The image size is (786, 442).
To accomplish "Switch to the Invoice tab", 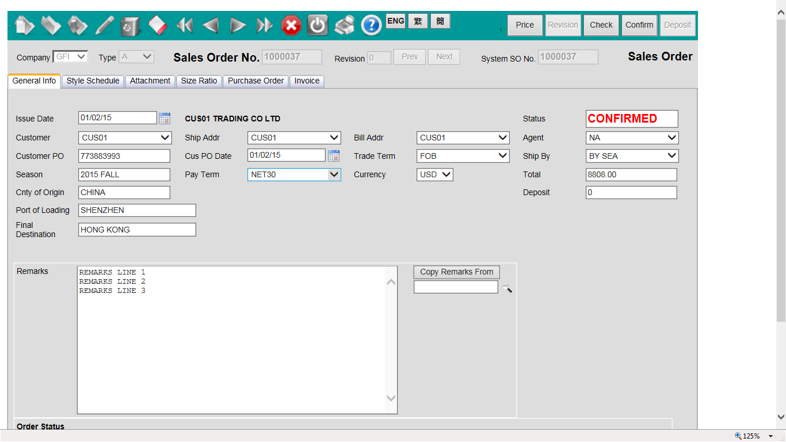I will click(x=307, y=81).
